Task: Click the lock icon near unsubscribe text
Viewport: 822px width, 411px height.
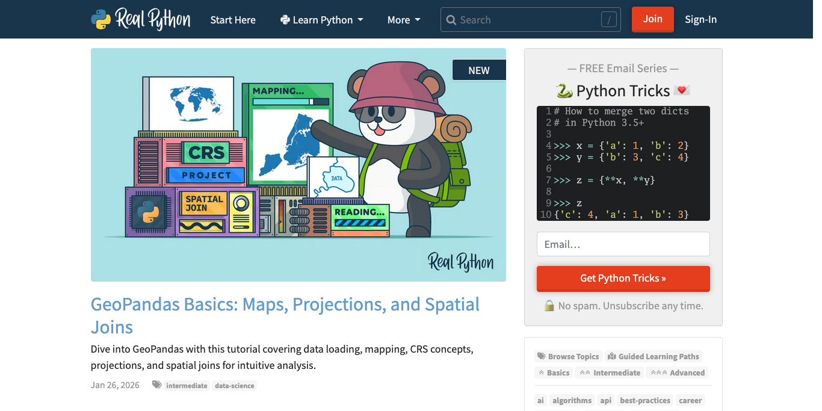Action: click(548, 306)
